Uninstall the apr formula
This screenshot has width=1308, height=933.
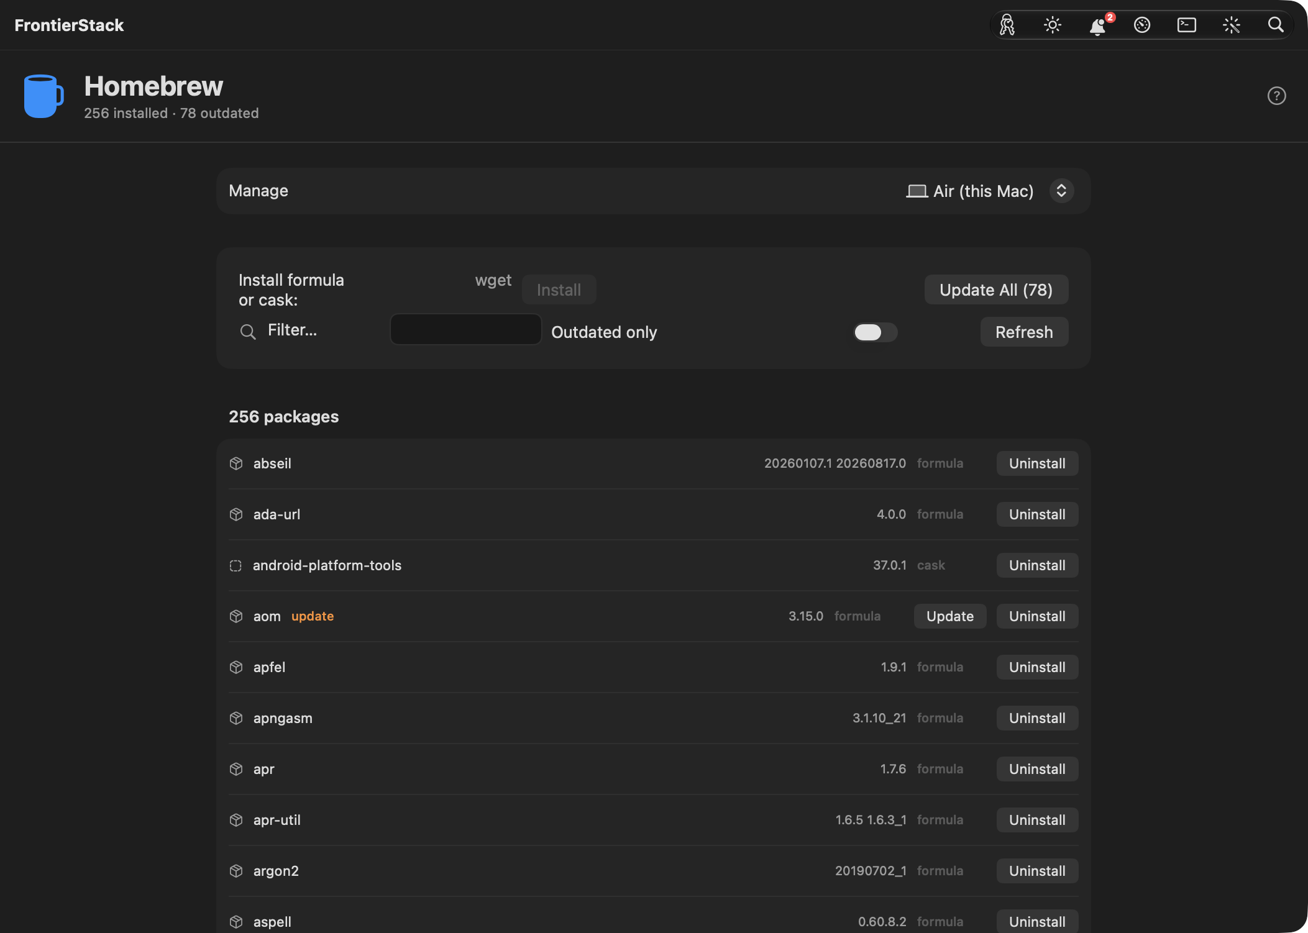pos(1037,769)
